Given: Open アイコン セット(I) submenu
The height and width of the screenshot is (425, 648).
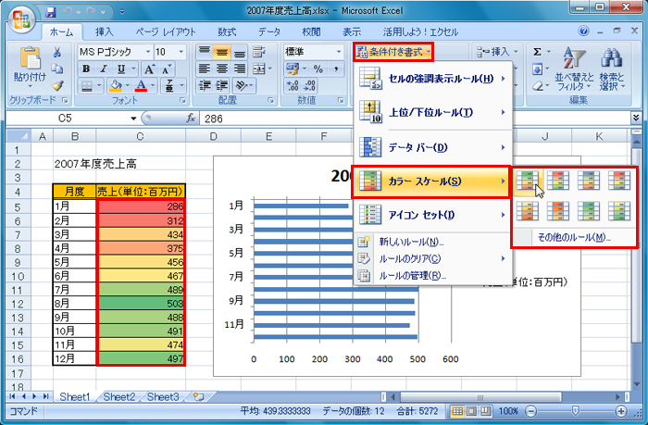Looking at the screenshot, I should [x=432, y=215].
